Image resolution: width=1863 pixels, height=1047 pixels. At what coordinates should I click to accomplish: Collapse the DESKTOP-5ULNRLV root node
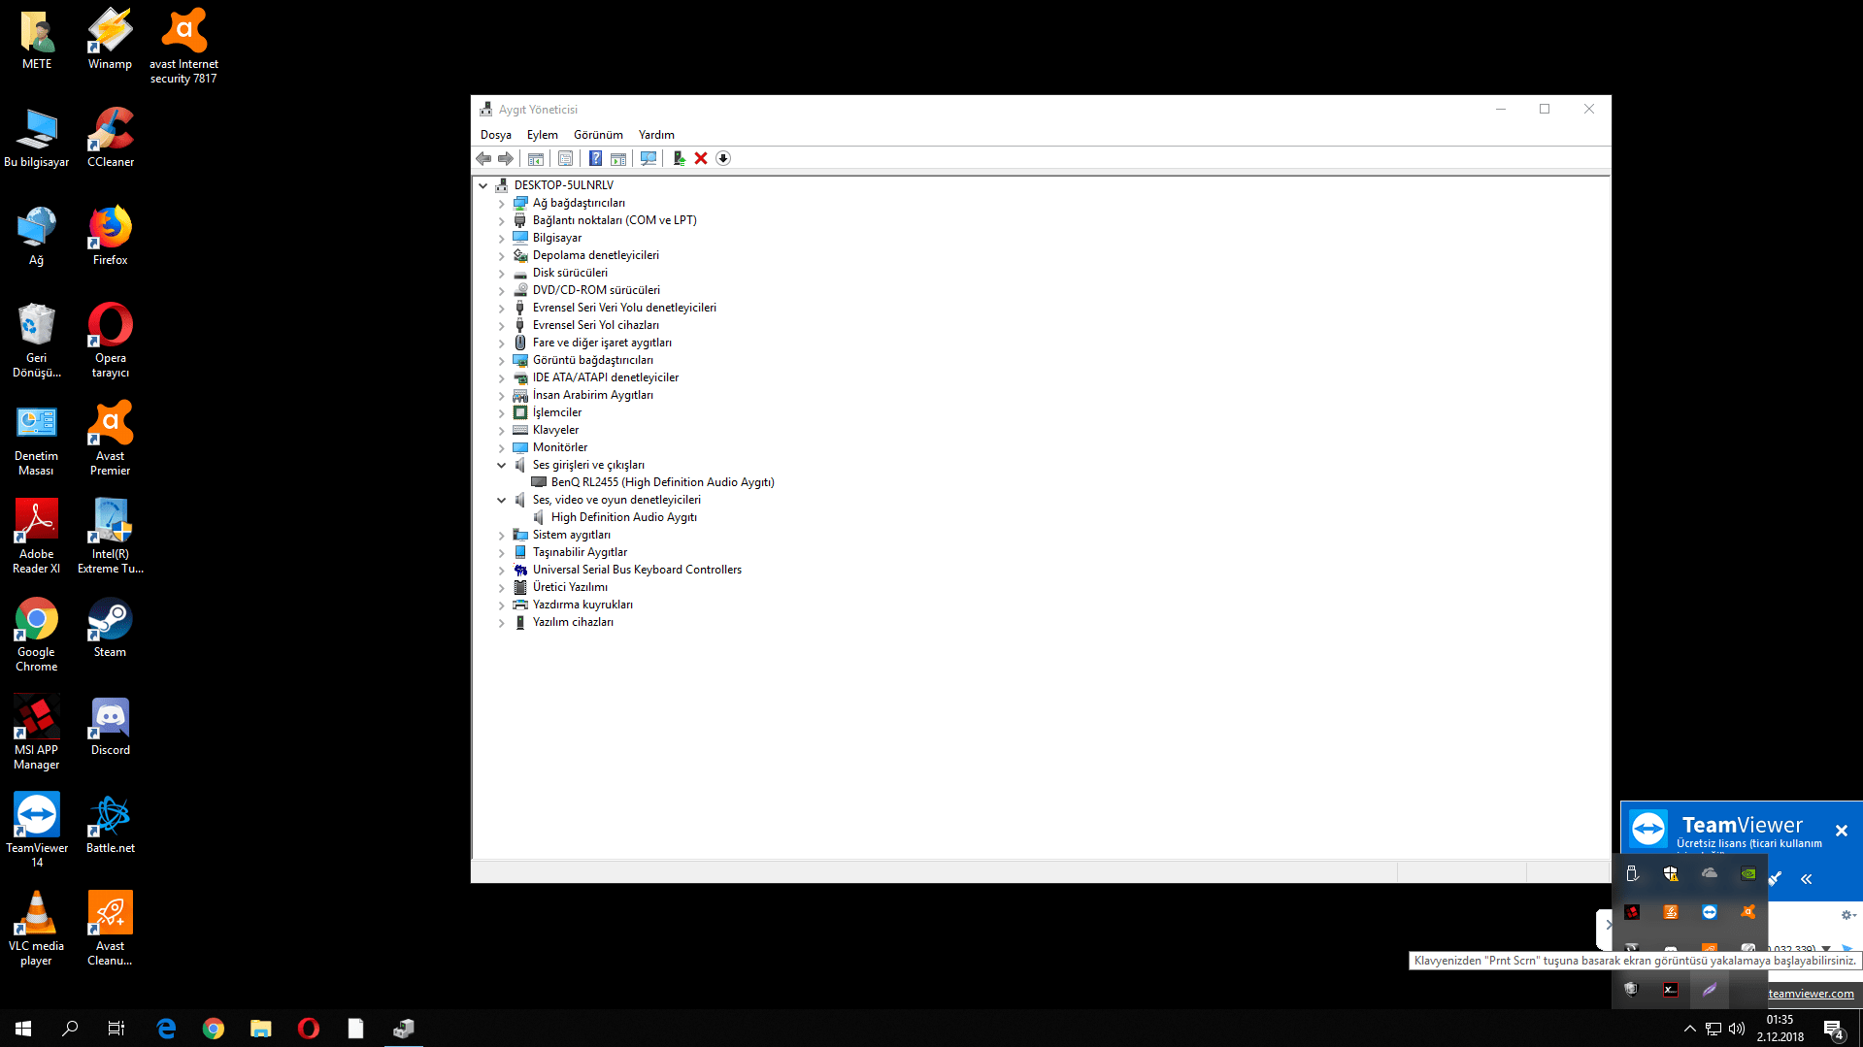point(483,185)
